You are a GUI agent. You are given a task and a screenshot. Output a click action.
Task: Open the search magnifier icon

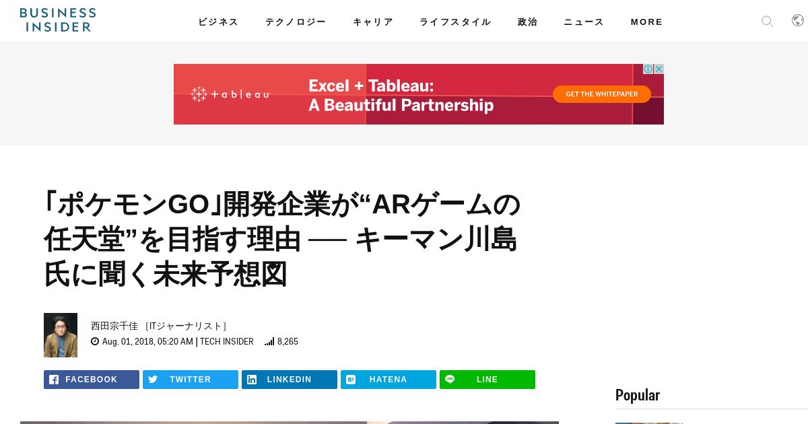767,22
